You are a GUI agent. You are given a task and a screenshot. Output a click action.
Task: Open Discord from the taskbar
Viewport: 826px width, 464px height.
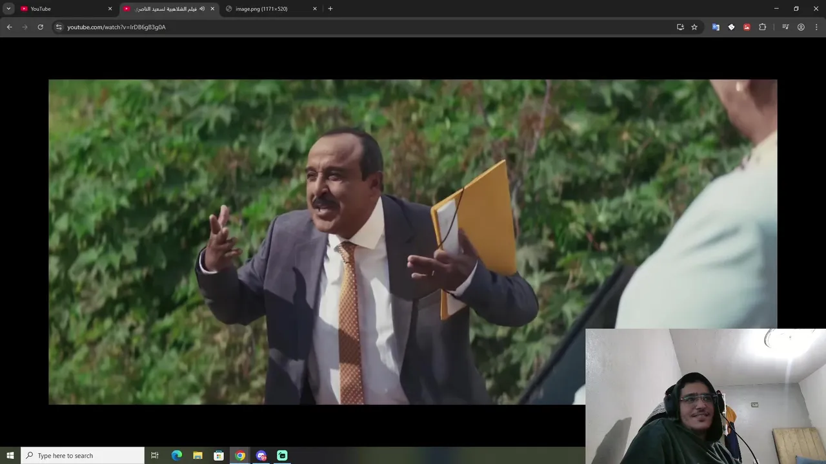click(x=261, y=456)
